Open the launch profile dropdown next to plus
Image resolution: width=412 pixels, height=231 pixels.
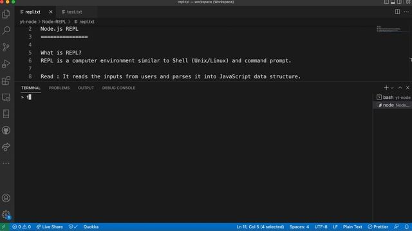(x=392, y=88)
